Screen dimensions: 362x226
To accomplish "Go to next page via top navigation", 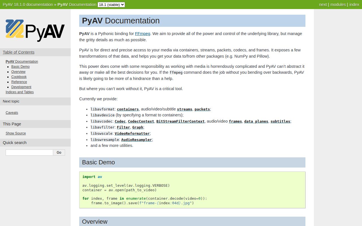I will pyautogui.click(x=323, y=5).
